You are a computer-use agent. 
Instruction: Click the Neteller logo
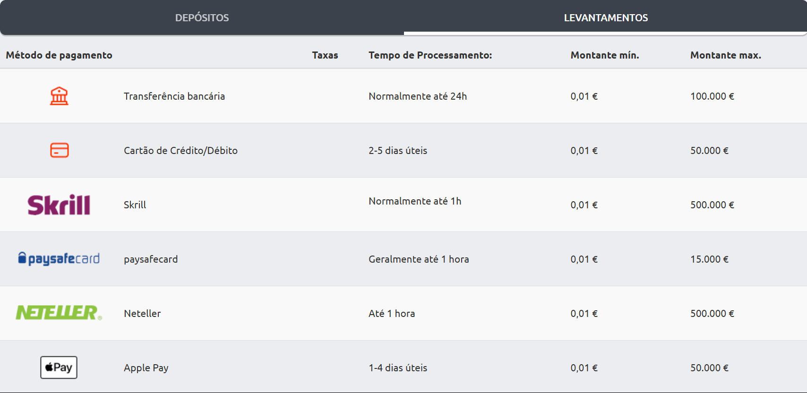[x=59, y=313]
